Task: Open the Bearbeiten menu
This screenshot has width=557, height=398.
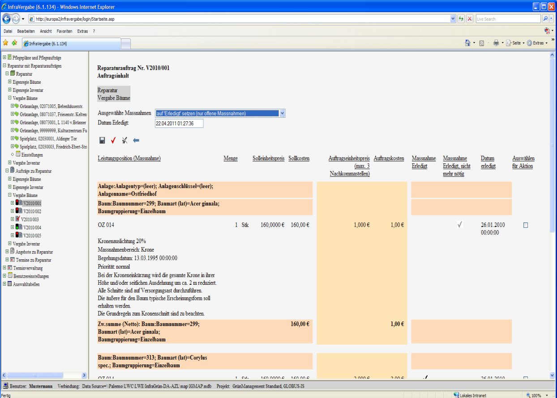Action: pyautogui.click(x=26, y=31)
